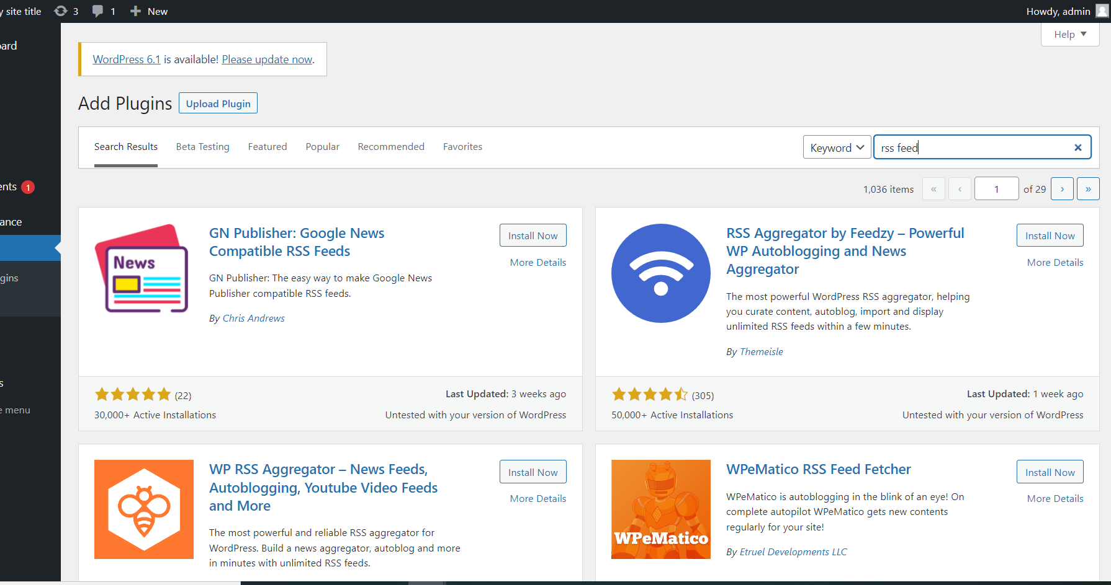Click the WP RSS Aggregator bee logo

click(143, 509)
